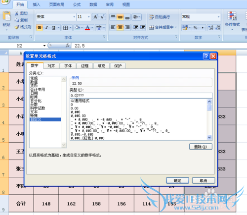Open Conditional Formatting (条件格式) menu

(232, 21)
